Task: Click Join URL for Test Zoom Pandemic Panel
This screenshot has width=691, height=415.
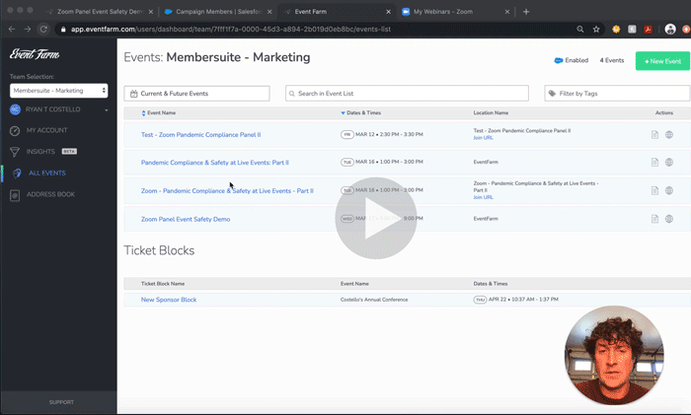Action: pyautogui.click(x=483, y=138)
